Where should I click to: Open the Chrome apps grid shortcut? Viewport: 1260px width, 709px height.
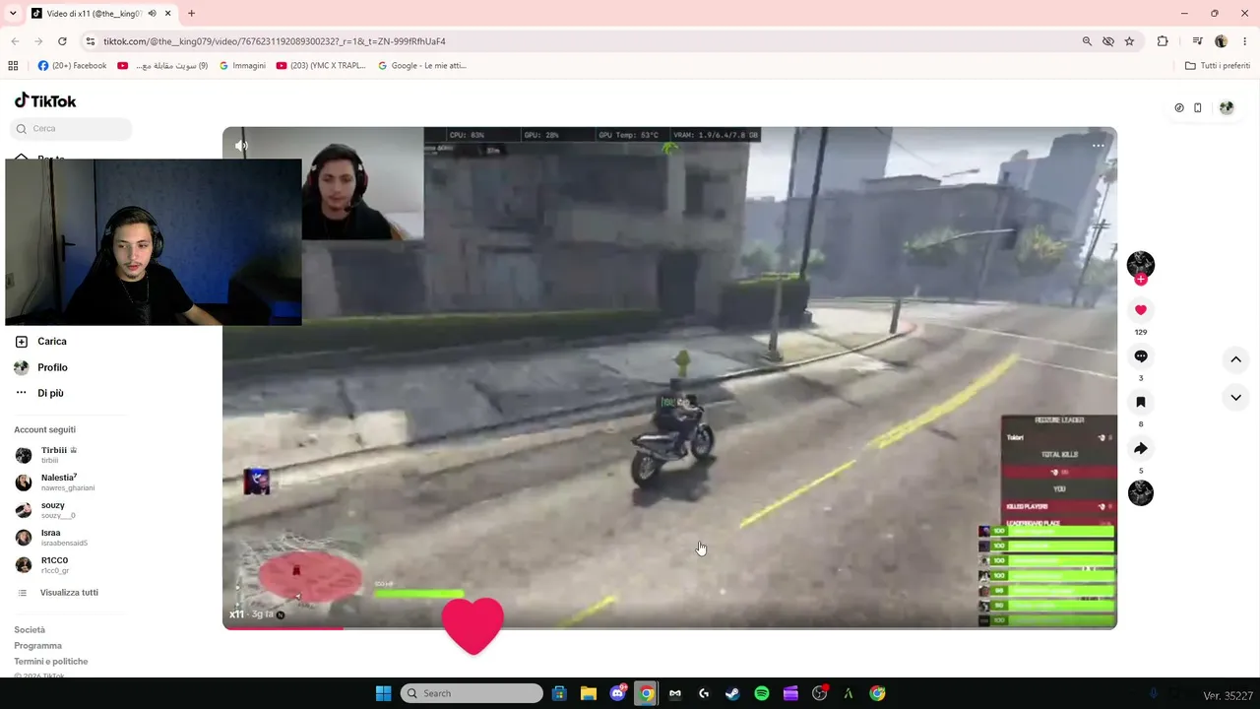coord(13,66)
